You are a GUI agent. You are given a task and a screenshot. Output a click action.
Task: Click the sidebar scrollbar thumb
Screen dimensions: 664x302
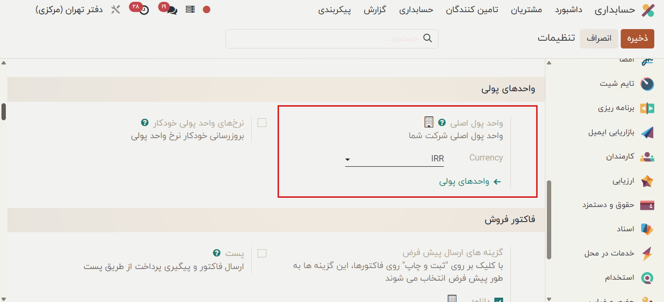pos(549,220)
